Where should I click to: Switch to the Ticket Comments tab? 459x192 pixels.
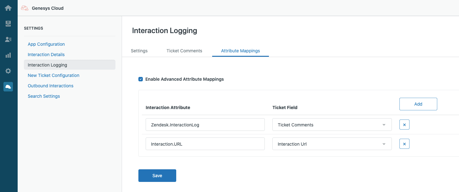click(x=184, y=51)
